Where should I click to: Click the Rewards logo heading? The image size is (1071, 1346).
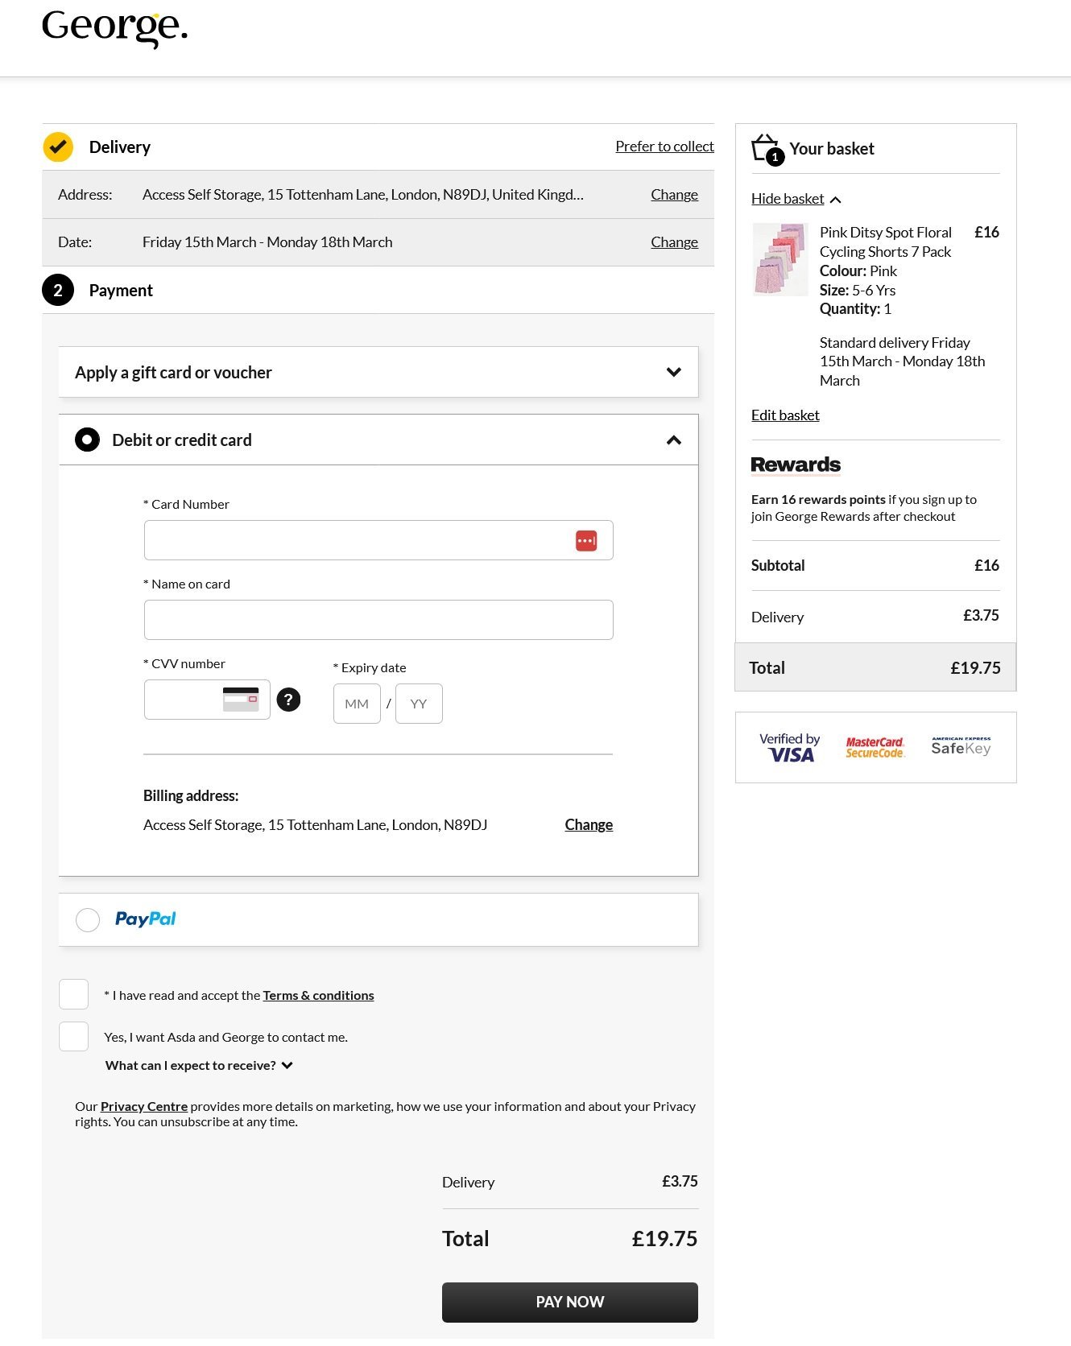click(x=796, y=465)
